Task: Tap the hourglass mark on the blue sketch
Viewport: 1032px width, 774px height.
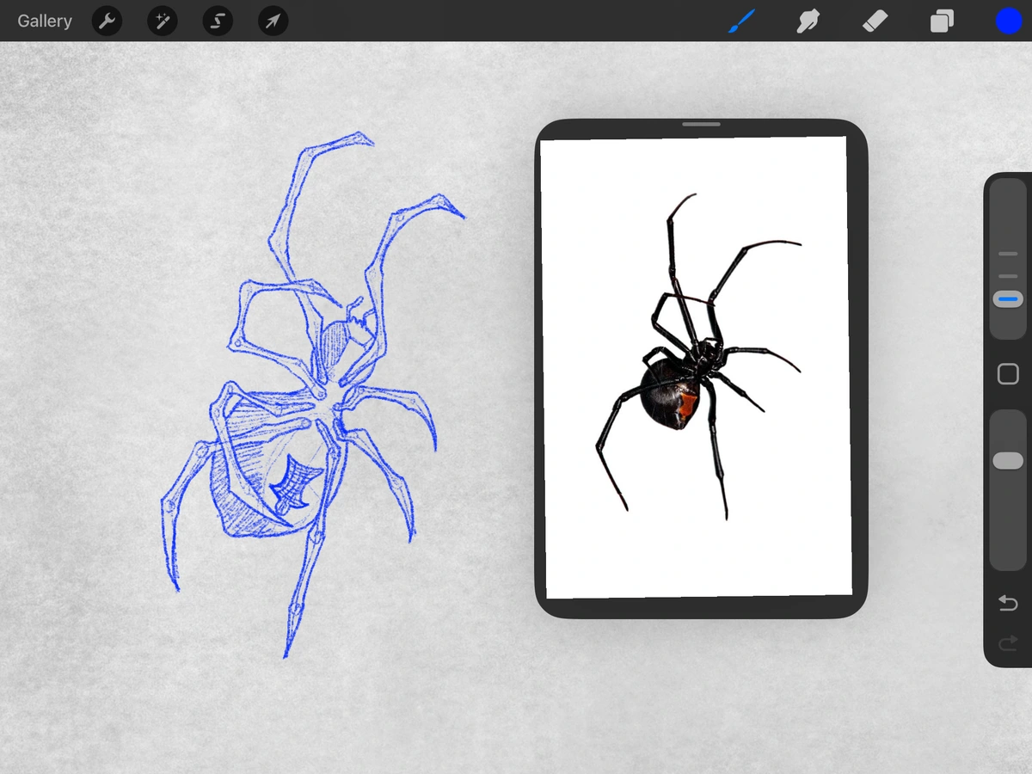Action: [295, 483]
